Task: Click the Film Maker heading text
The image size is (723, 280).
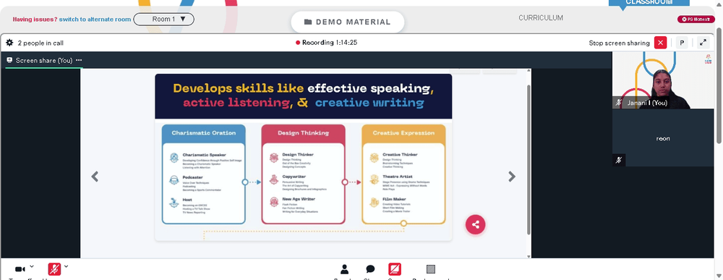Action: click(394, 199)
